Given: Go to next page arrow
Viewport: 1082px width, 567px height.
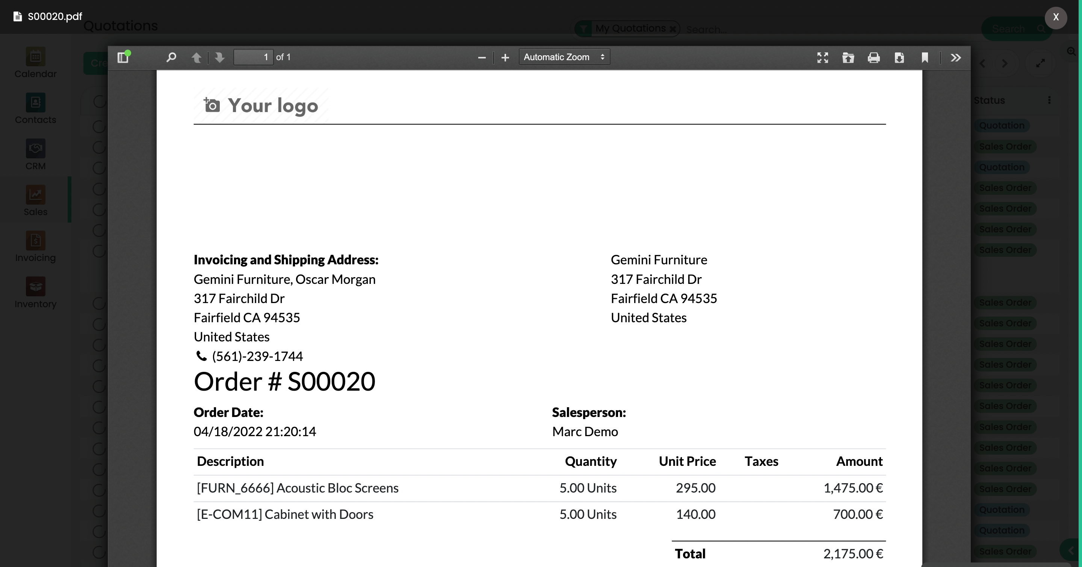Looking at the screenshot, I should click(x=219, y=57).
